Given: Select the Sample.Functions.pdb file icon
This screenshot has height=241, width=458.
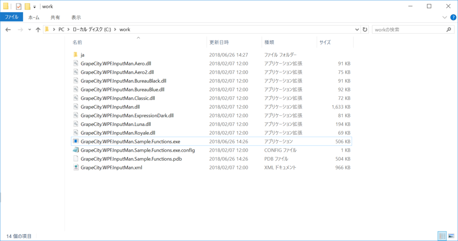Looking at the screenshot, I should 76,158.
